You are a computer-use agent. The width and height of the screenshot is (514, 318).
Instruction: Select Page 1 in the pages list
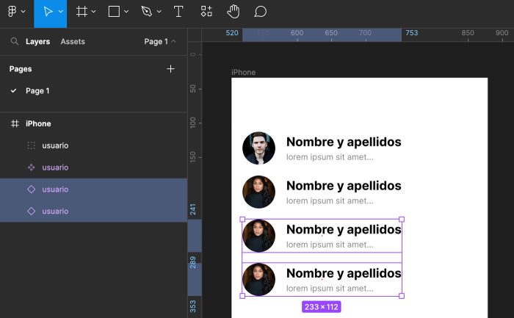pos(37,91)
